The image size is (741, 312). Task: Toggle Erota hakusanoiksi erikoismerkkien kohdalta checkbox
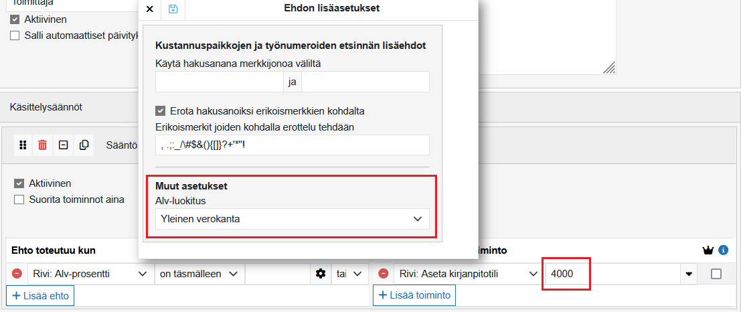(160, 110)
